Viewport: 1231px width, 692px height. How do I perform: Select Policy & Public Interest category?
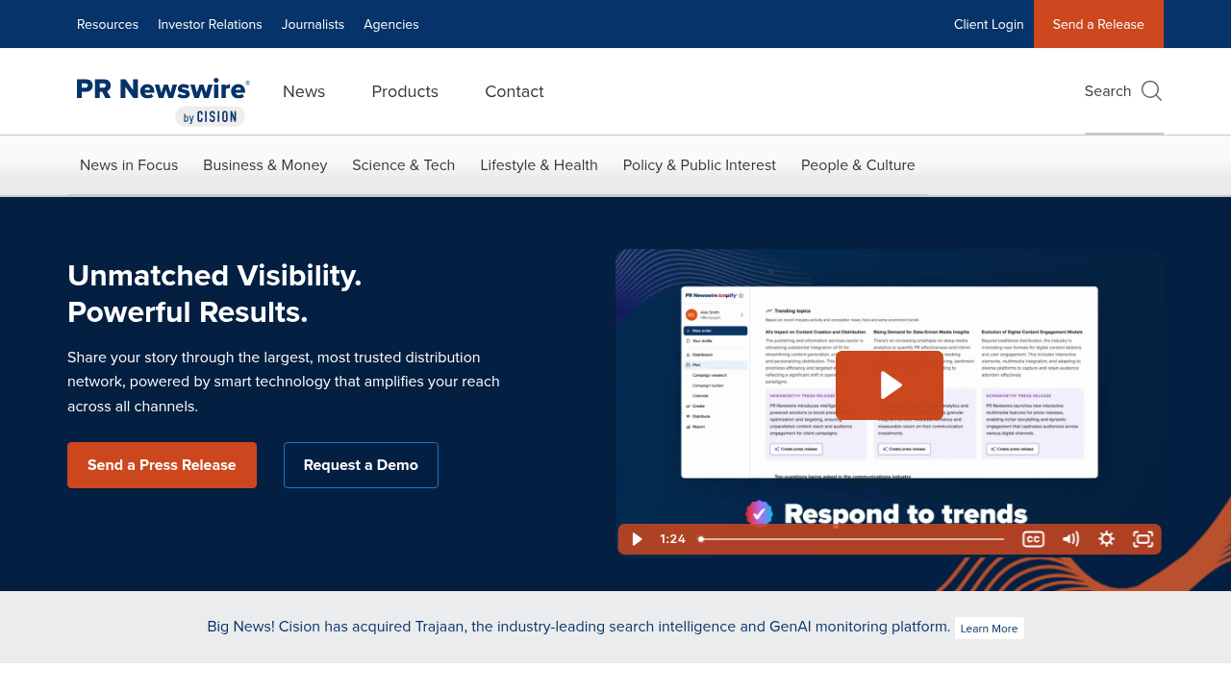[699, 165]
